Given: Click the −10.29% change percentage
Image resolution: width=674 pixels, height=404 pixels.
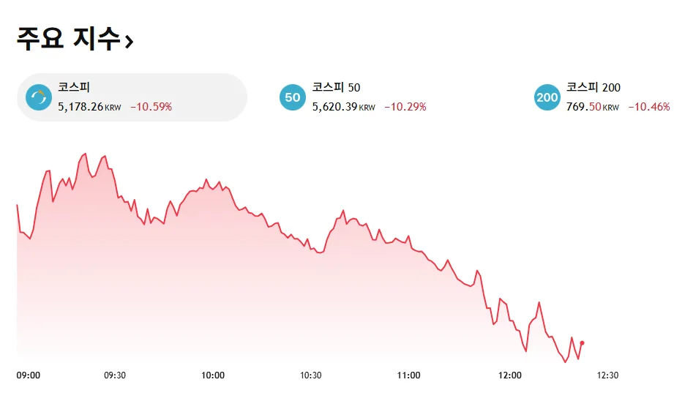Looking at the screenshot, I should (405, 107).
